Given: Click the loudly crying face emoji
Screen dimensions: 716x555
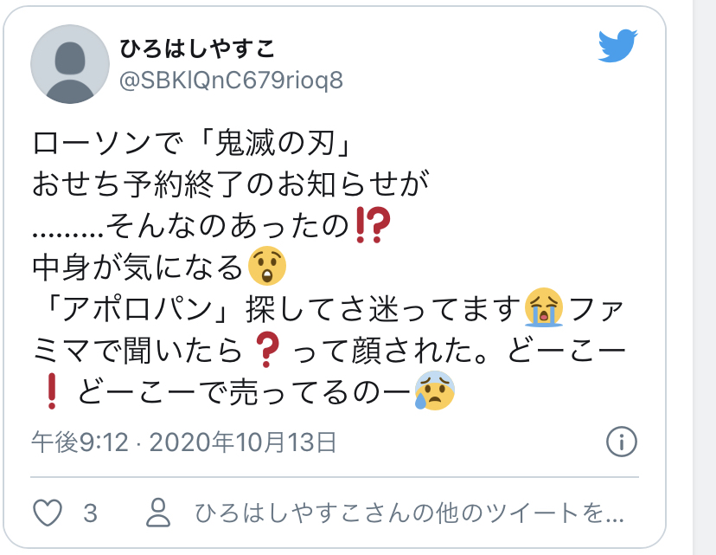Looking at the screenshot, I should pos(543,307).
